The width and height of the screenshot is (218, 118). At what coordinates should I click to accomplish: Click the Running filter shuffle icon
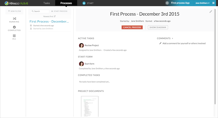[14, 18]
